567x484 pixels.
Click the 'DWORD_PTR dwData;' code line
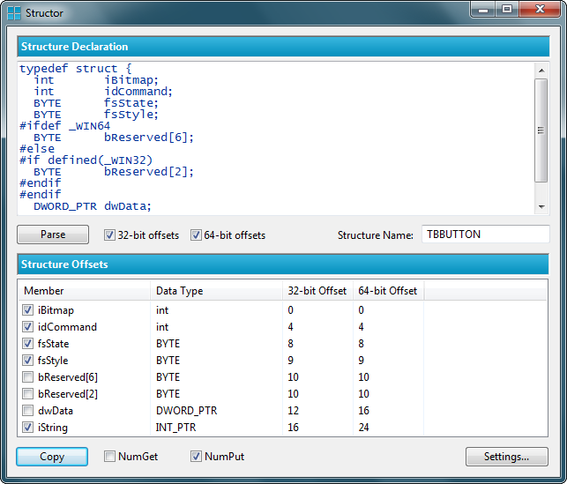[x=93, y=206]
